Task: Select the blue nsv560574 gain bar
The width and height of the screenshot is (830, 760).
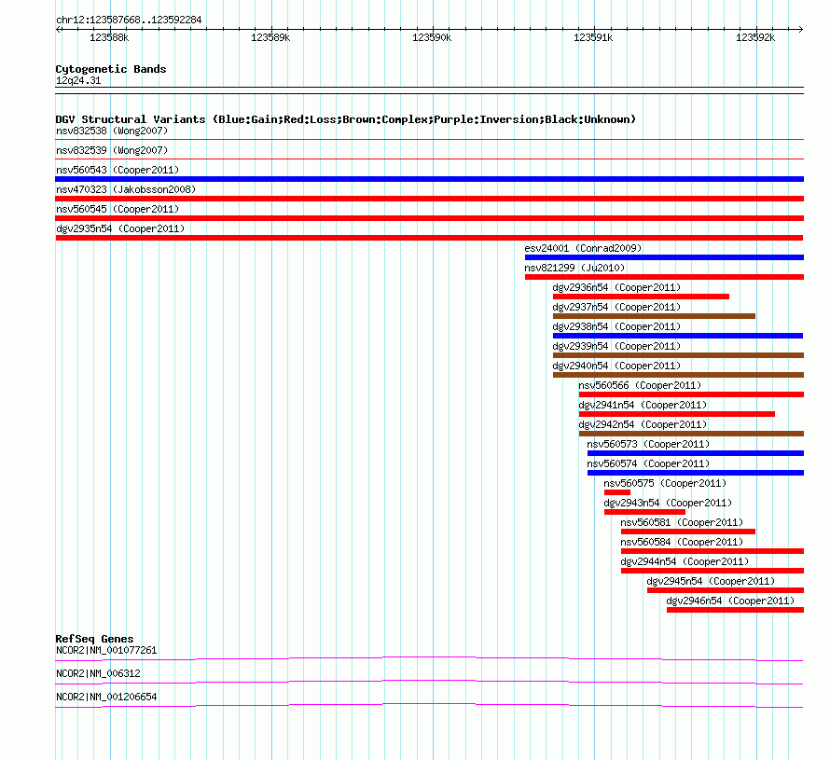Action: 696,473
